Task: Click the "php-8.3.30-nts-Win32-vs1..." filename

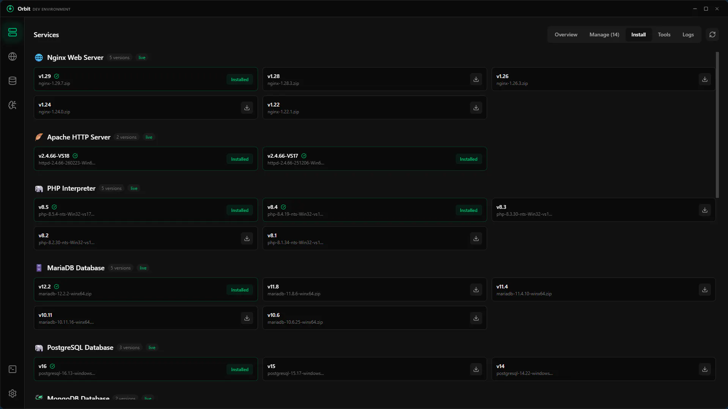Action: tap(524, 214)
